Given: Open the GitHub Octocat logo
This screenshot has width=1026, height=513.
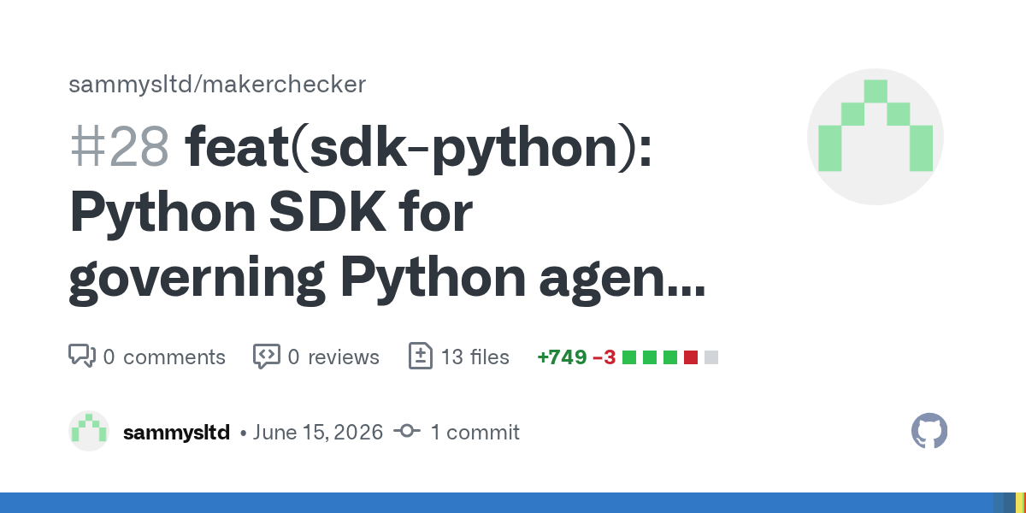Looking at the screenshot, I should tap(930, 431).
